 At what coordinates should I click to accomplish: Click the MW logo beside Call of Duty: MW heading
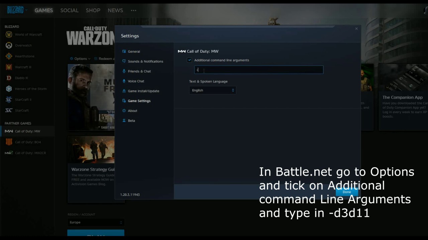182,51
